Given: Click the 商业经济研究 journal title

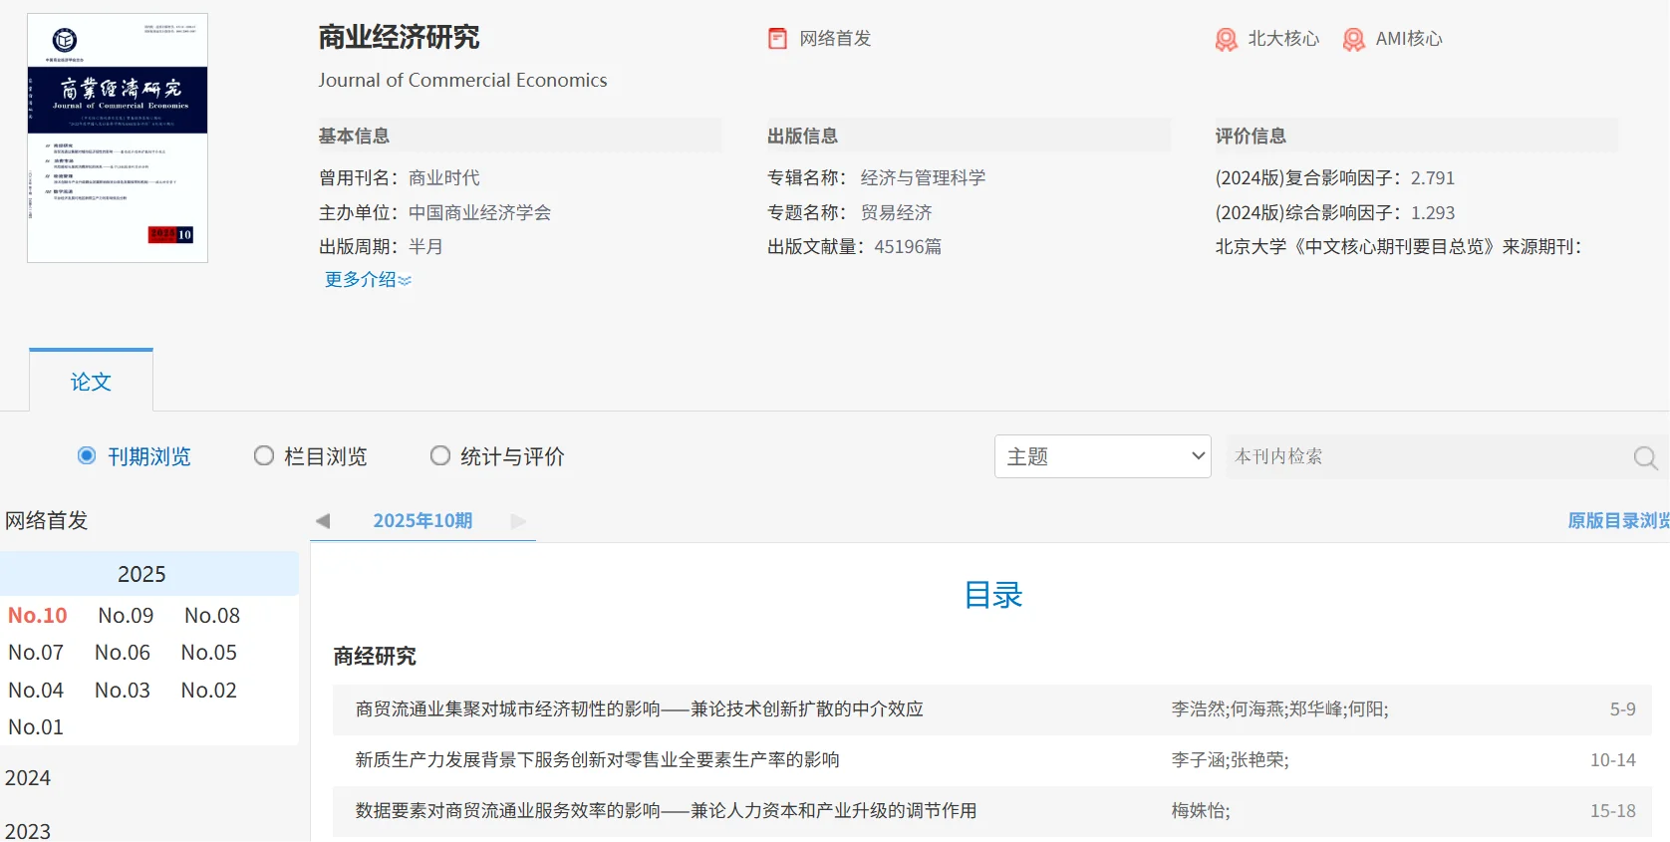Looking at the screenshot, I should coord(399,38).
